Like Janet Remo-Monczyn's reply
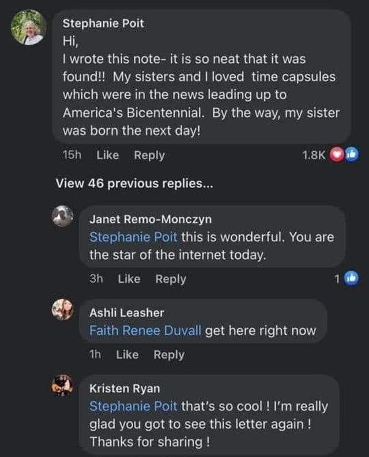The width and height of the screenshot is (369, 457). [x=129, y=279]
